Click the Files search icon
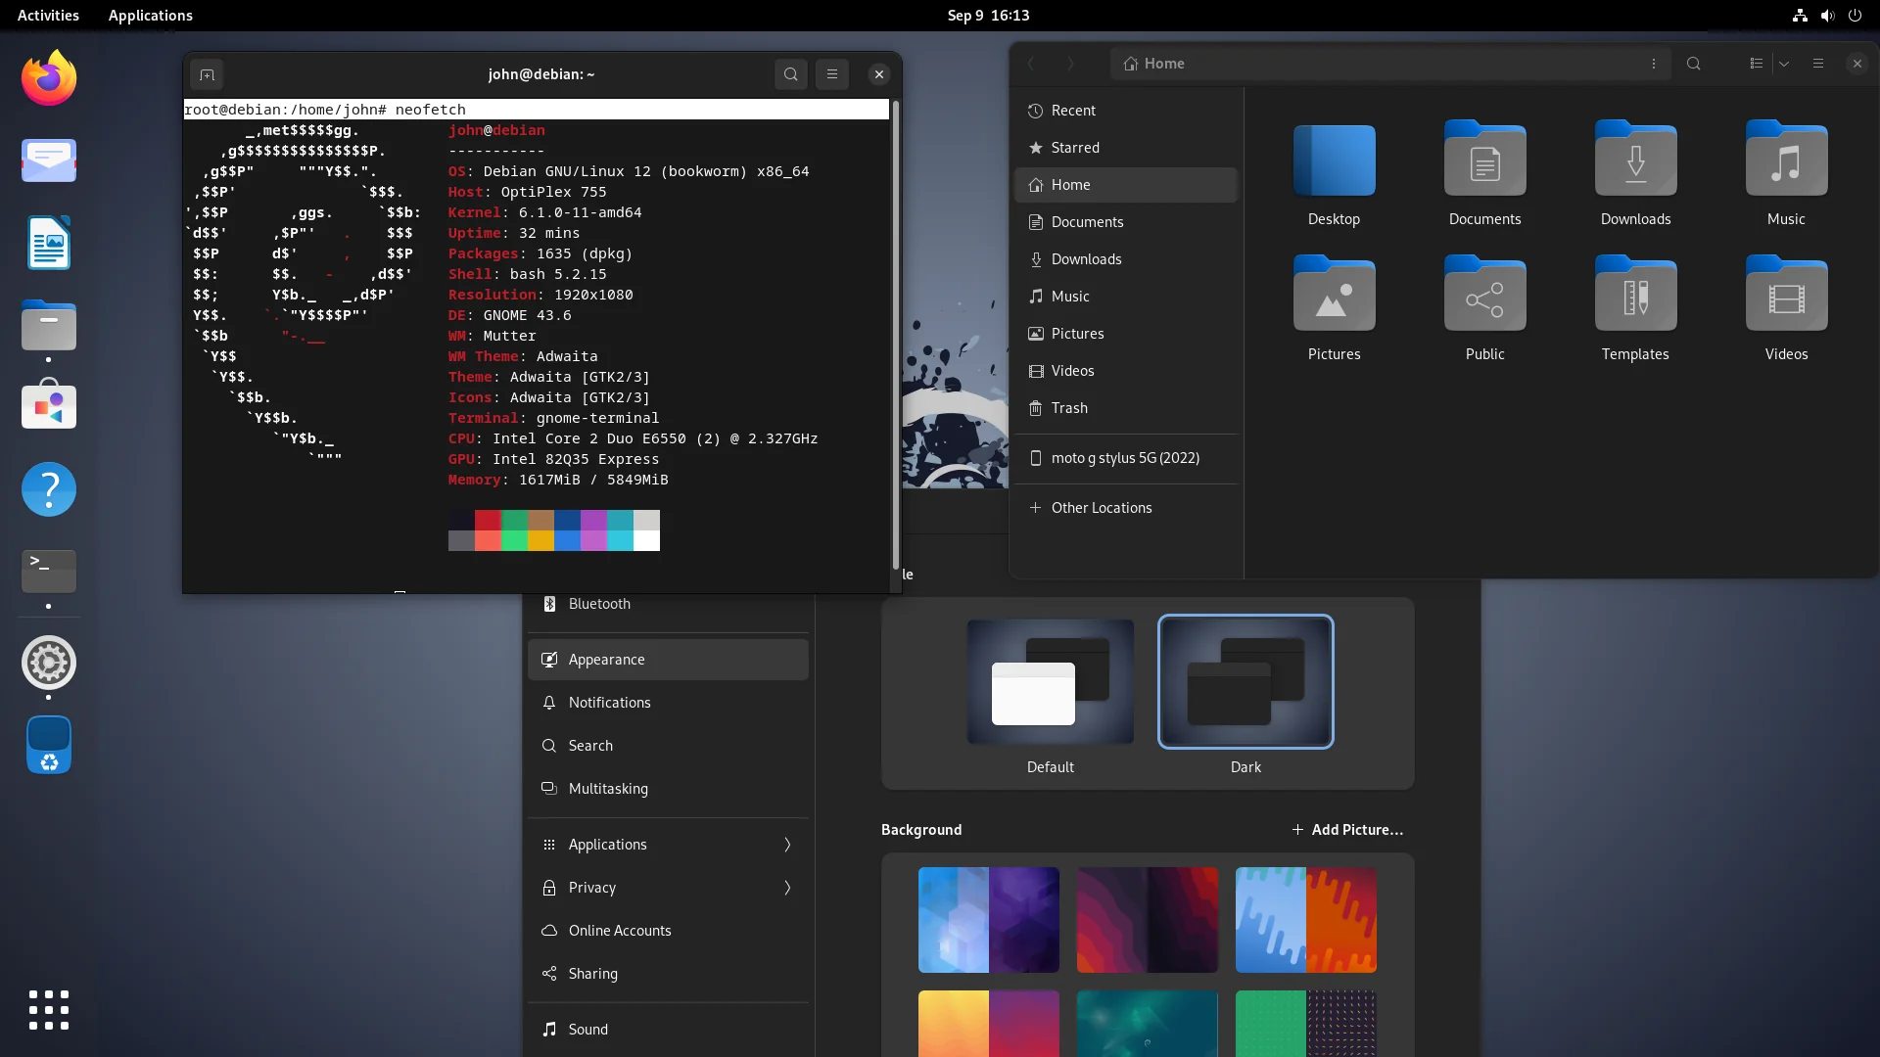 coord(1693,64)
